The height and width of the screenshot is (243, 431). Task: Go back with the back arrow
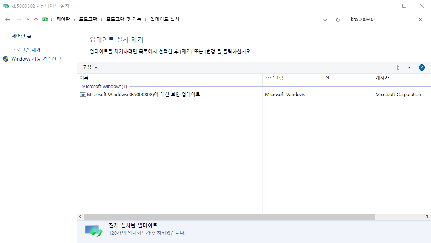8,20
